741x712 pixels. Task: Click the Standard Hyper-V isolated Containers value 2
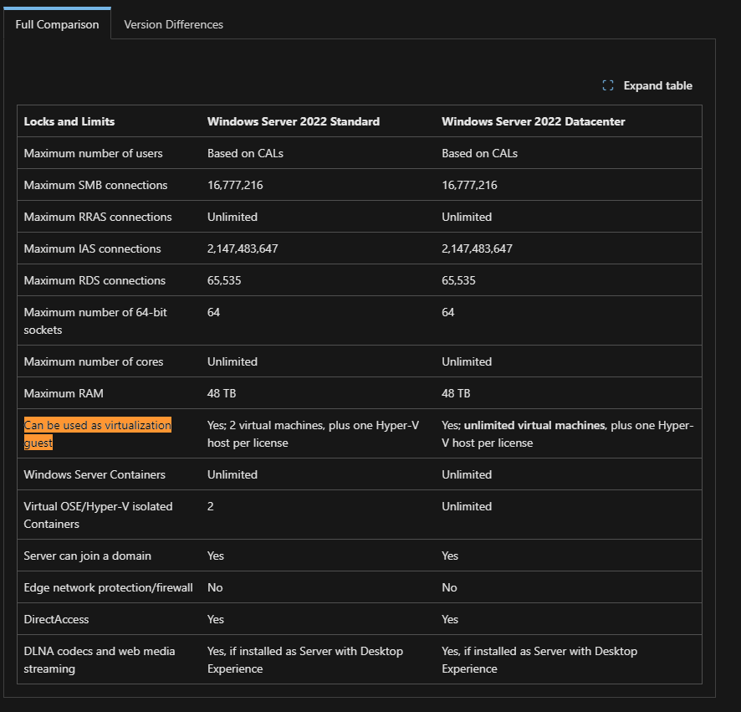coord(210,506)
